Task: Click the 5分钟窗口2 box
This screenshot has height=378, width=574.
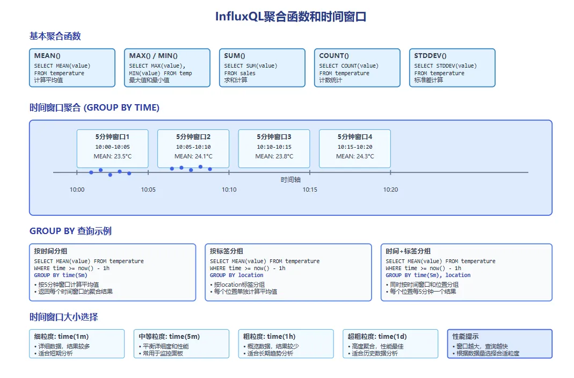Action: point(193,148)
